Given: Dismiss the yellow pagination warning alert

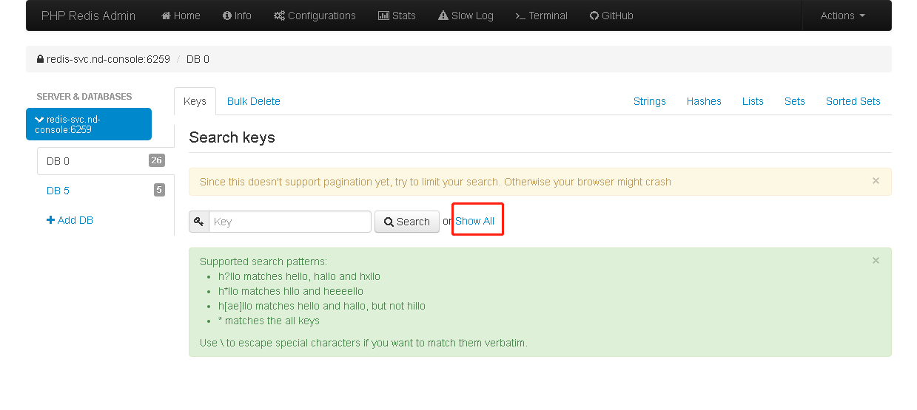Looking at the screenshot, I should pos(876,180).
